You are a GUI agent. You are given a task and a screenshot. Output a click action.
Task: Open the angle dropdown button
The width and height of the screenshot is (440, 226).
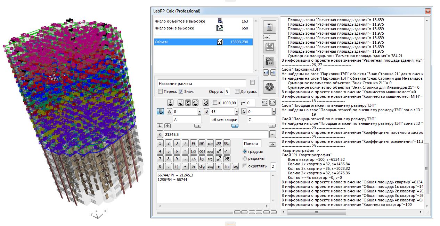[x=195, y=103]
